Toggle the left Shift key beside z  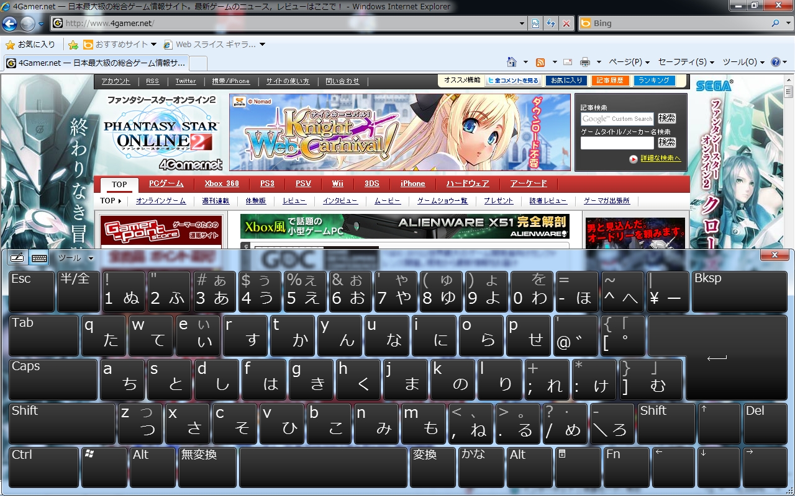point(62,423)
